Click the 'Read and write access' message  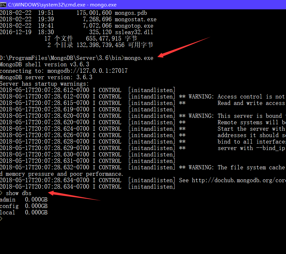tap(251, 103)
